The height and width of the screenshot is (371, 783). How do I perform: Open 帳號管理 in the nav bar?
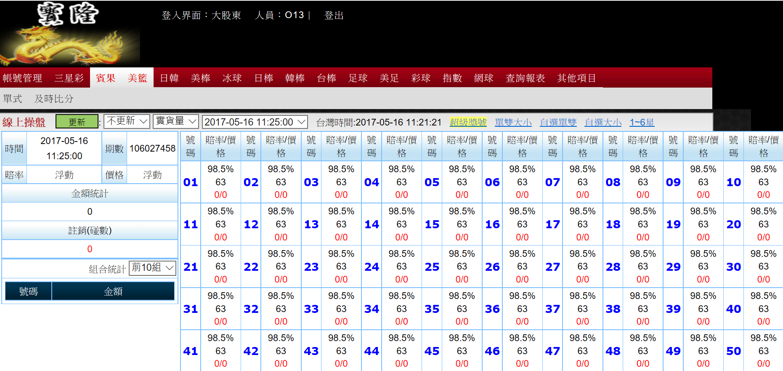[x=22, y=78]
